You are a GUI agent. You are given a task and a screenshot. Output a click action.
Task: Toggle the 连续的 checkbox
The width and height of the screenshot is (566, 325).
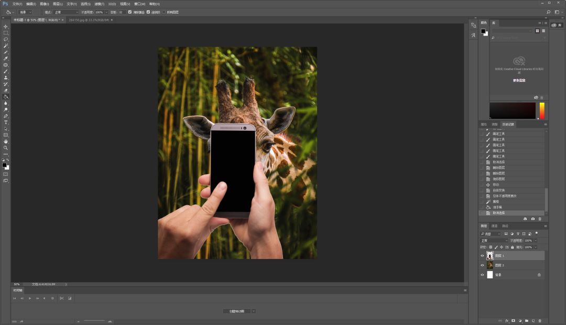click(x=148, y=12)
